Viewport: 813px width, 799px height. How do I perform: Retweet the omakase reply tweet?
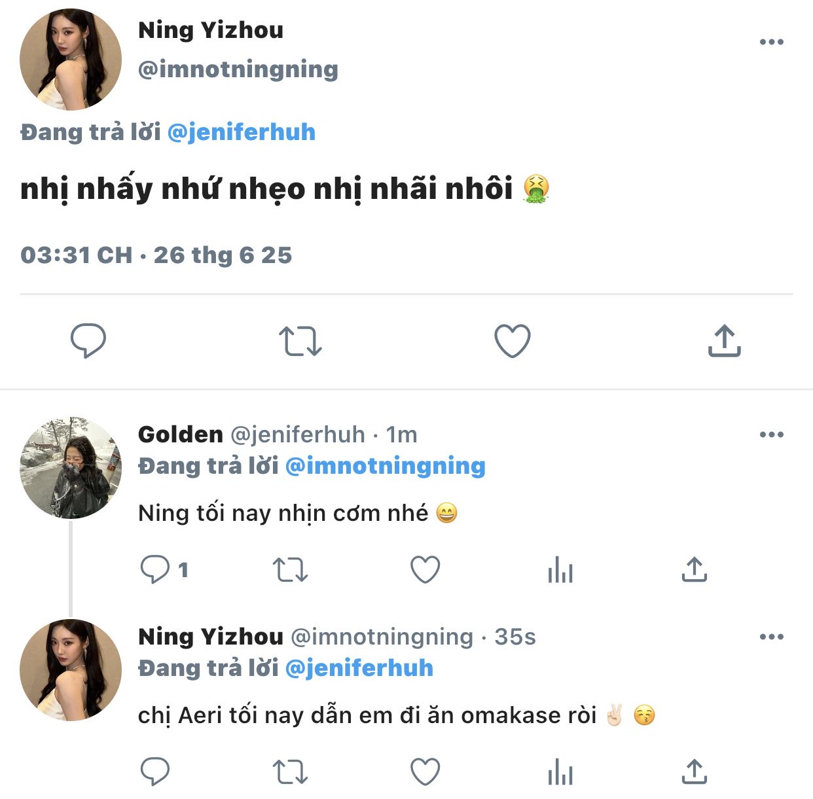[290, 772]
